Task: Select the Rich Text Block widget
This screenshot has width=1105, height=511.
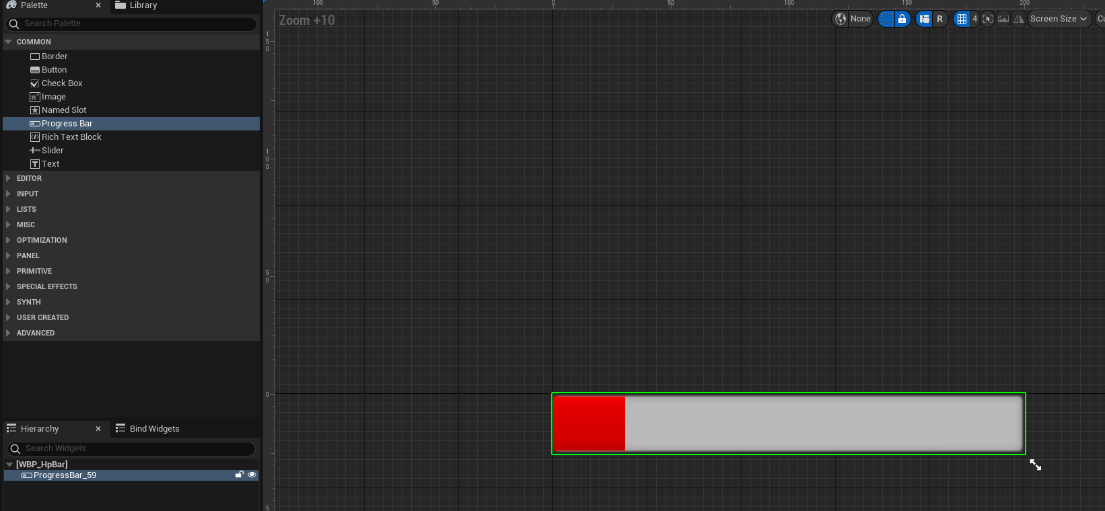Action: point(131,137)
